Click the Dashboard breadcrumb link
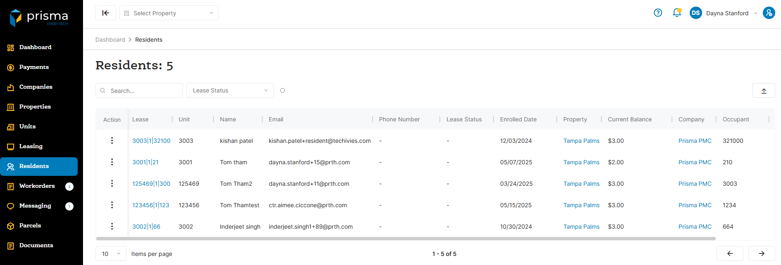 coord(110,40)
